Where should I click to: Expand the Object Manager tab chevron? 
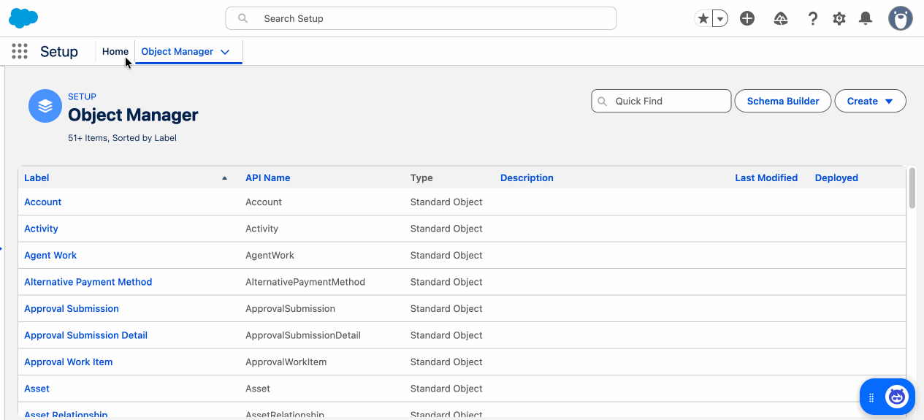tap(225, 52)
